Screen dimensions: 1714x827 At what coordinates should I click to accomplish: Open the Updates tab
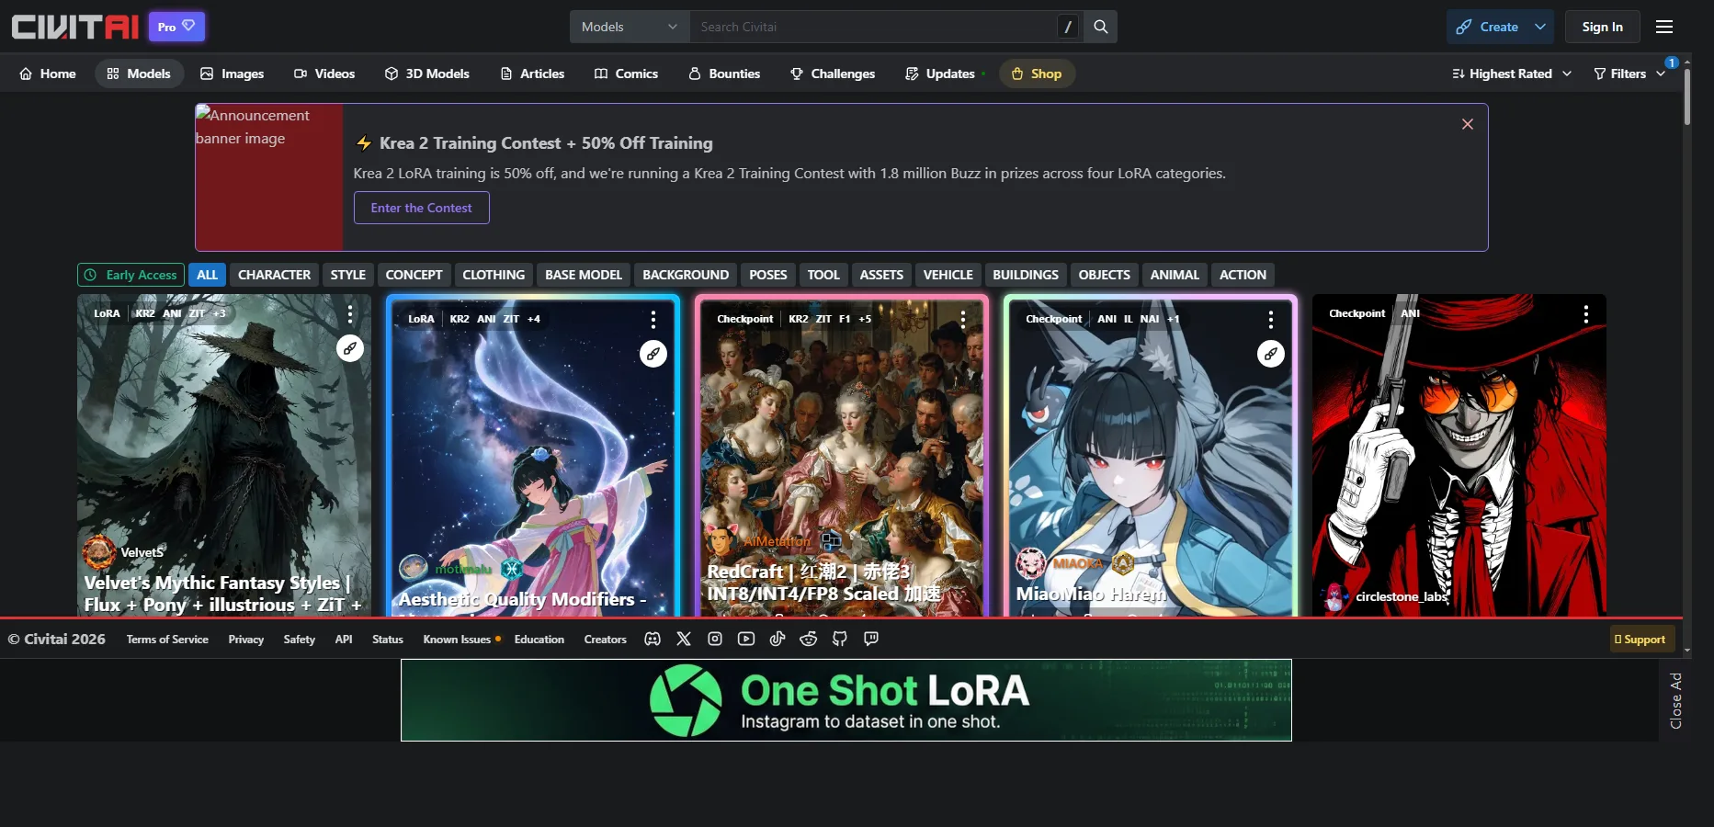pyautogui.click(x=940, y=74)
